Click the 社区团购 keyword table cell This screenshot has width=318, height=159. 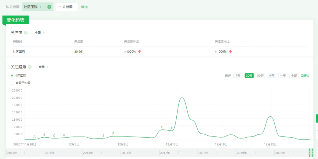[19, 52]
